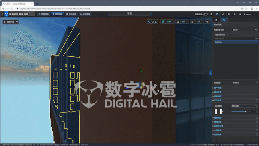
Task: Click the publish/send arrow icon in top bar
Action: [223, 14]
